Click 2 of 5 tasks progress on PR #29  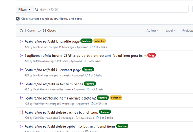tap(98, 47)
